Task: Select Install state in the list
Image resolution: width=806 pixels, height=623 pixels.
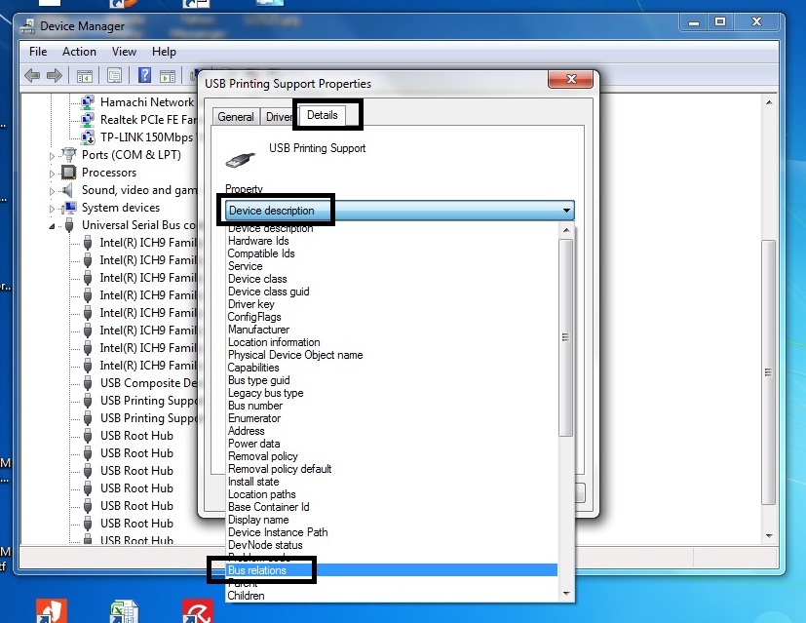Action: pos(392,483)
